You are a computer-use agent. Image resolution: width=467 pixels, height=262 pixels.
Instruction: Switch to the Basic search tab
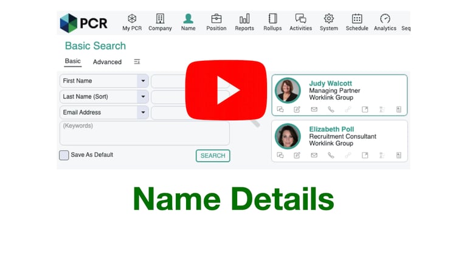tap(73, 61)
